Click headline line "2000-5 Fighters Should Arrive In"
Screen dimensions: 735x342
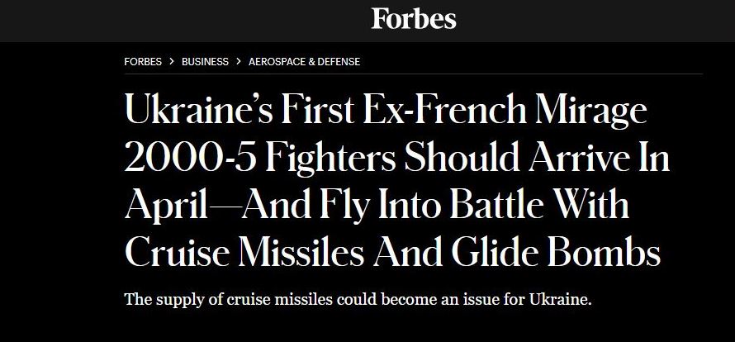coord(396,159)
